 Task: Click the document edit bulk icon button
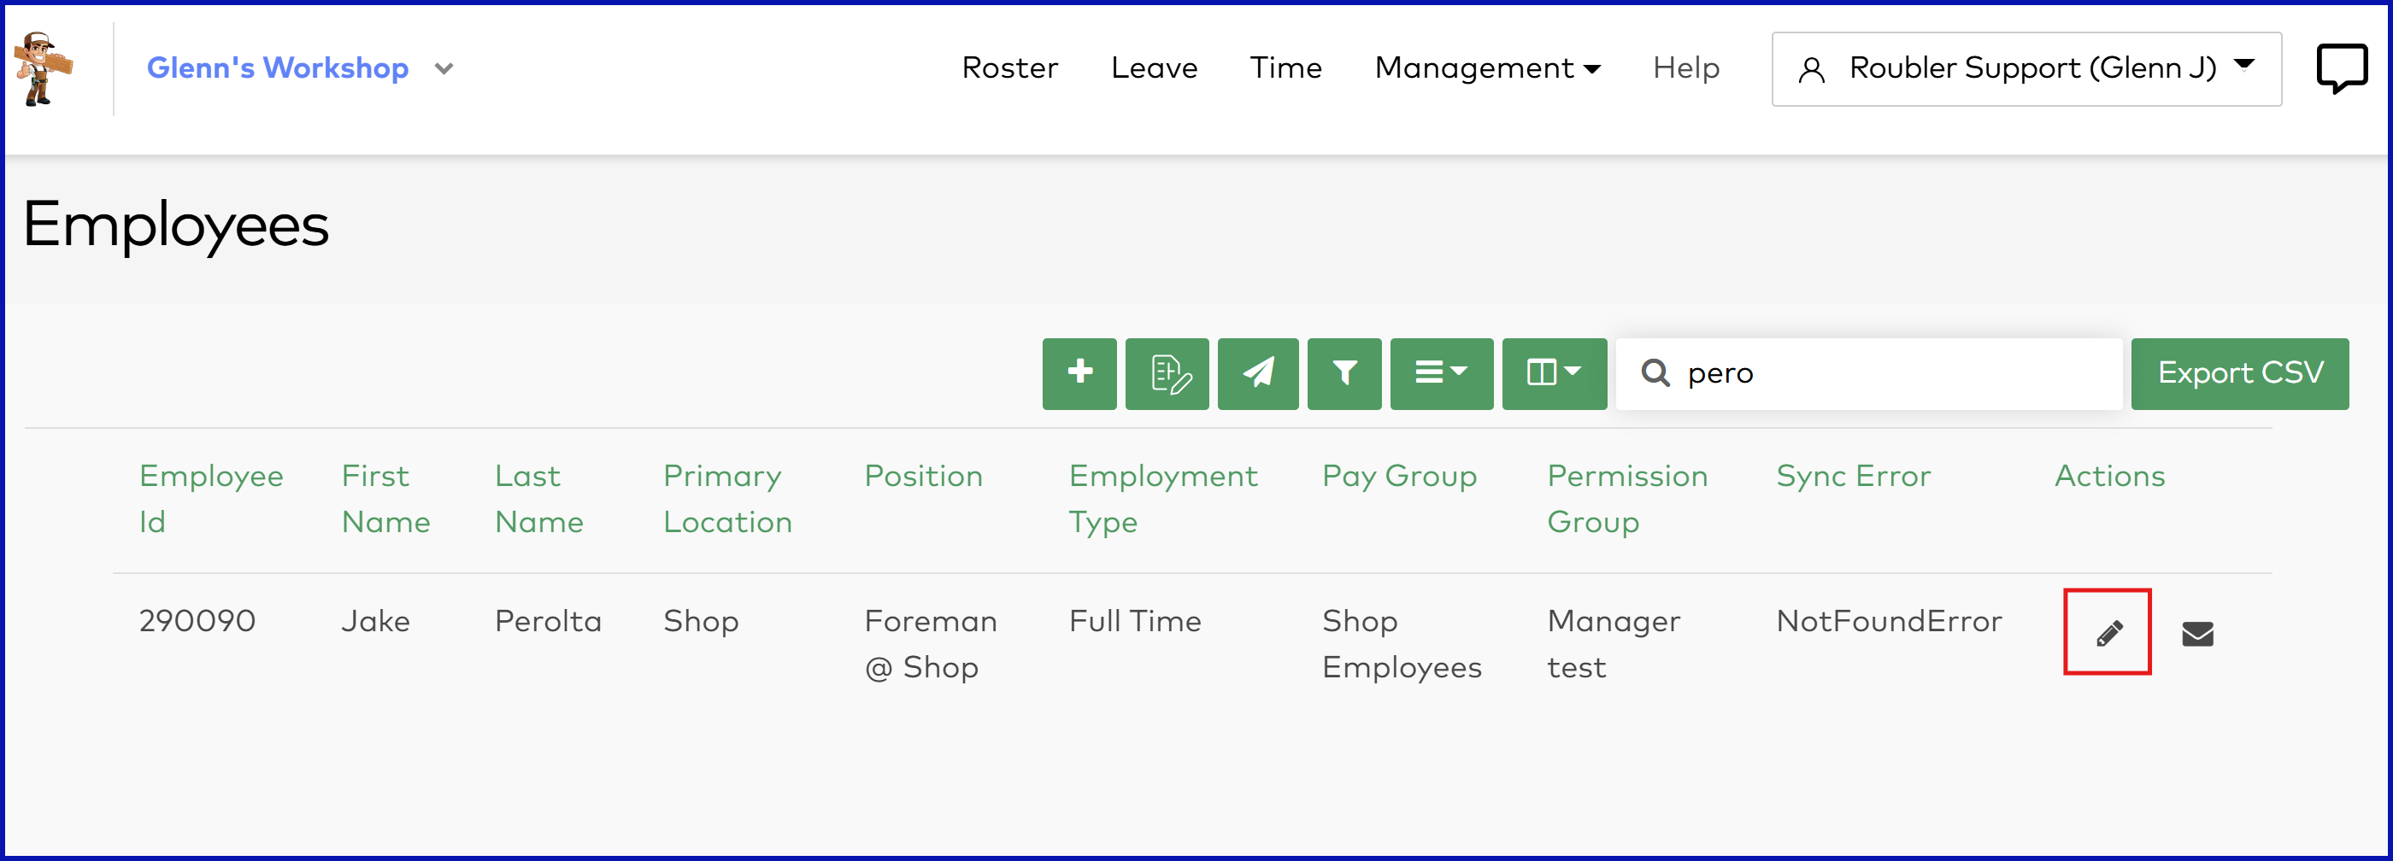pyautogui.click(x=1167, y=373)
